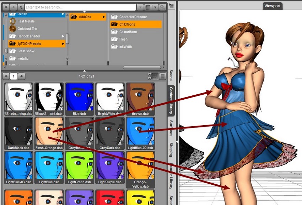
Task: Open the Render Library side tab
Action: click(171, 176)
